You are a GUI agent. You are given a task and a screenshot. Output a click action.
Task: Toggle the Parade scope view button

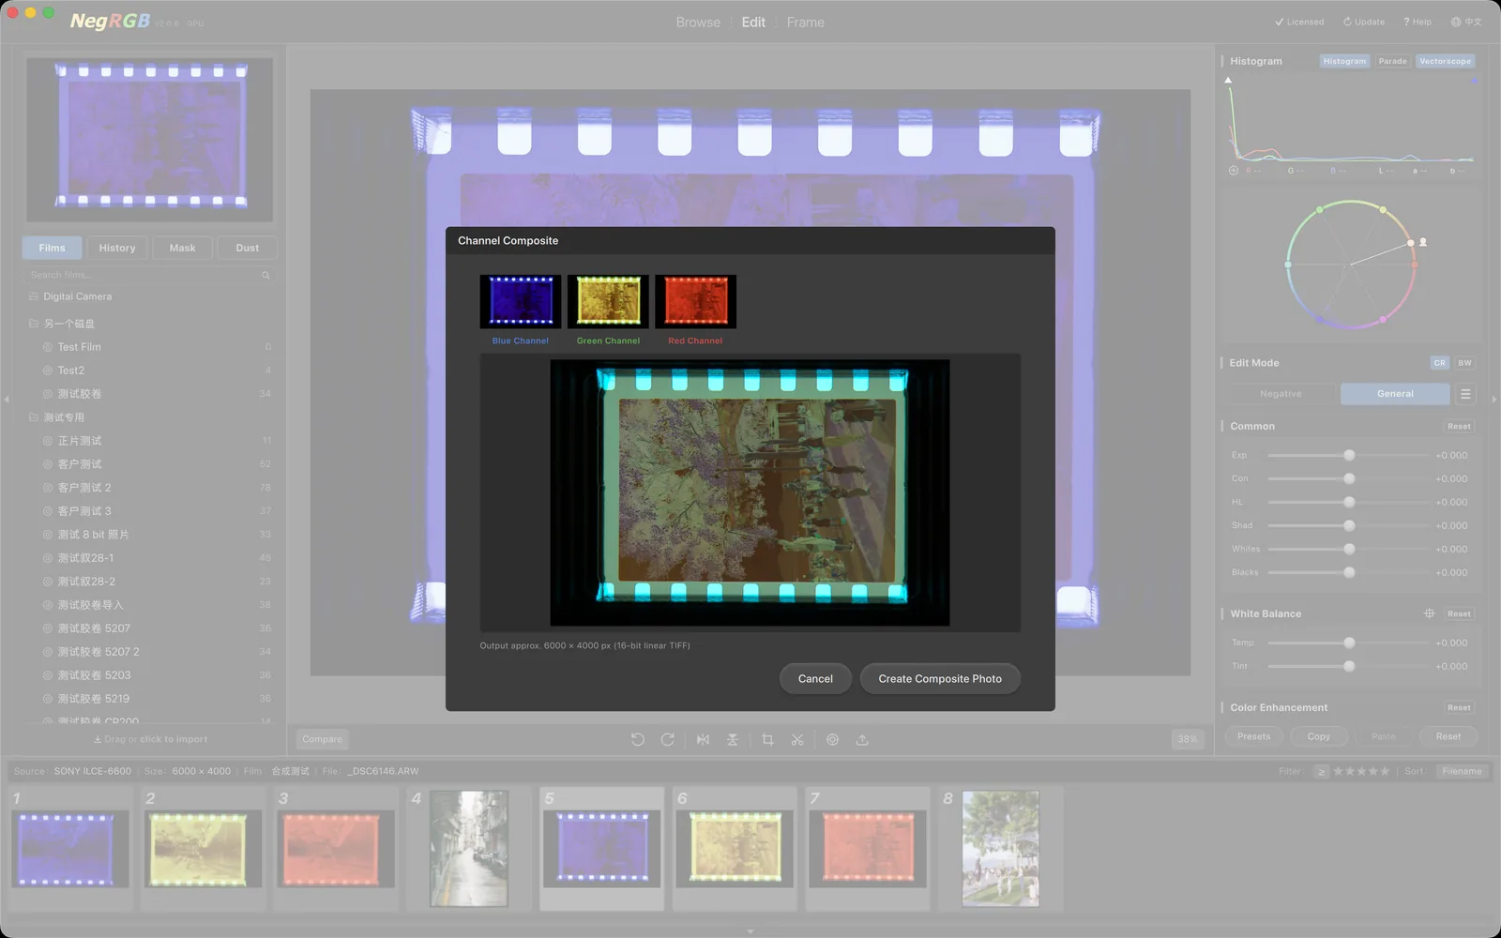coord(1392,61)
